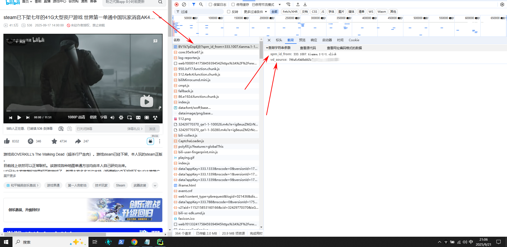
Task: Switch to 预览 preview tab
Action: pyautogui.click(x=302, y=40)
